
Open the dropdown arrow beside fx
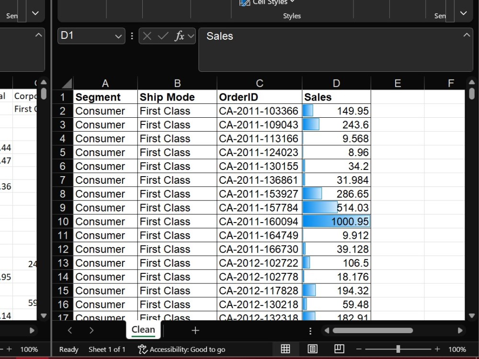click(191, 36)
